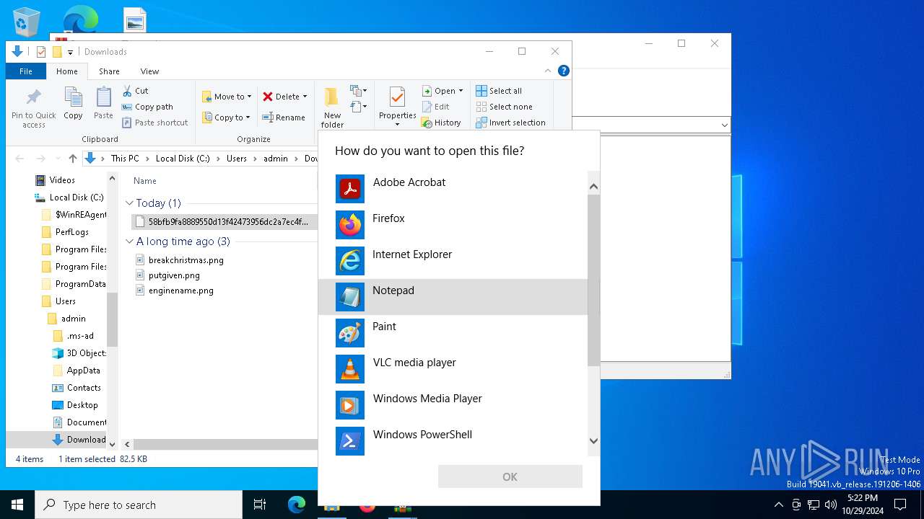The image size is (924, 519).
Task: Click Select none in the ribbon
Action: (x=504, y=107)
